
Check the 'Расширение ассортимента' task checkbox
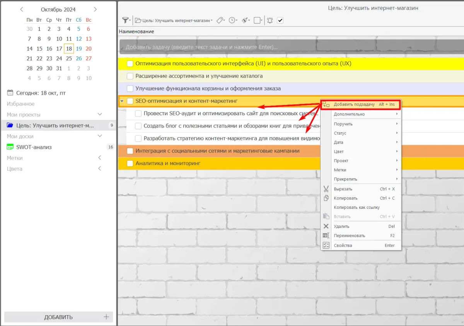(x=130, y=76)
